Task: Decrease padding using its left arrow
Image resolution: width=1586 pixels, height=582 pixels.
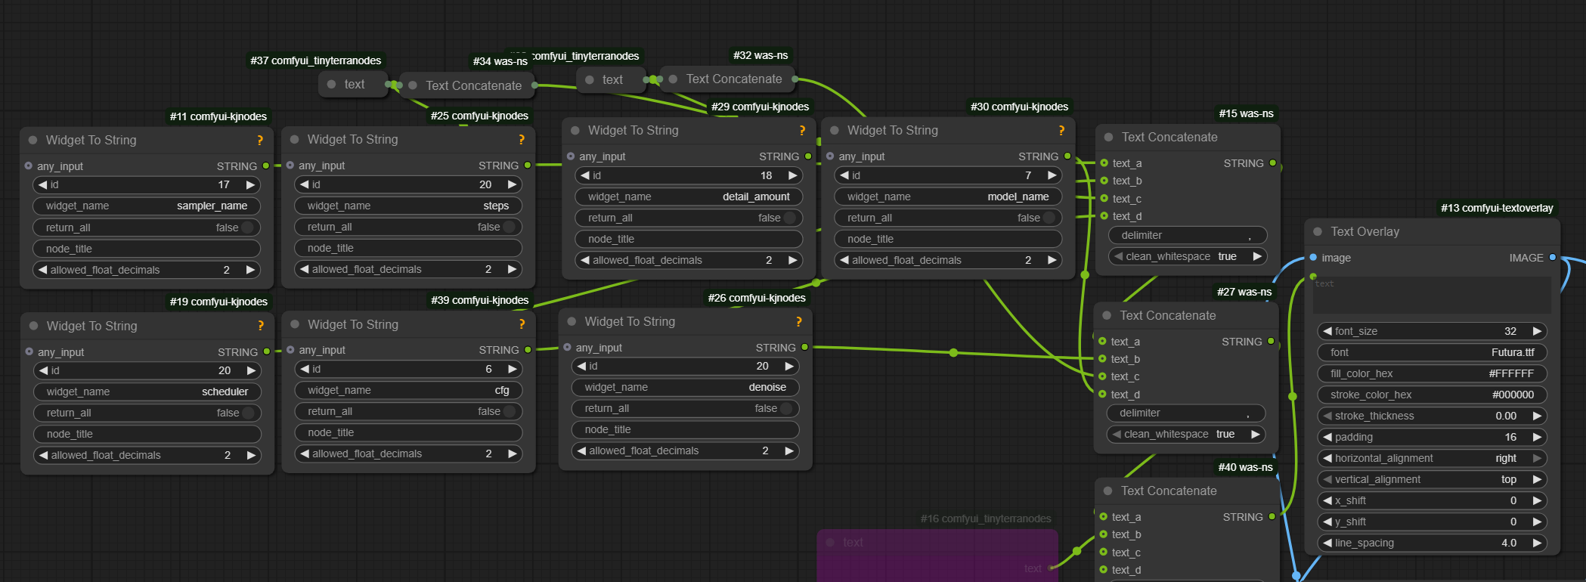Action: [1327, 437]
